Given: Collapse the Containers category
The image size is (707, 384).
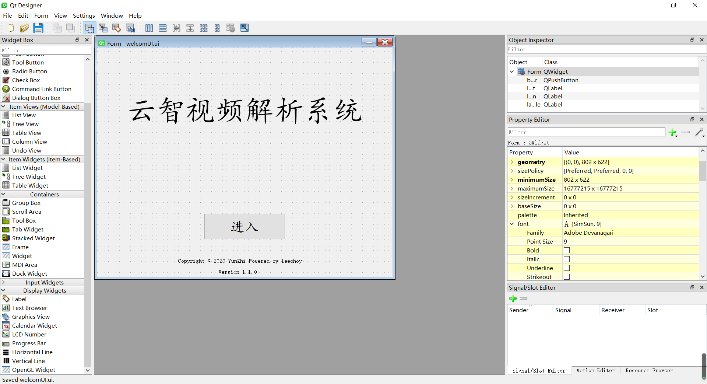Looking at the screenshot, I should [3, 194].
